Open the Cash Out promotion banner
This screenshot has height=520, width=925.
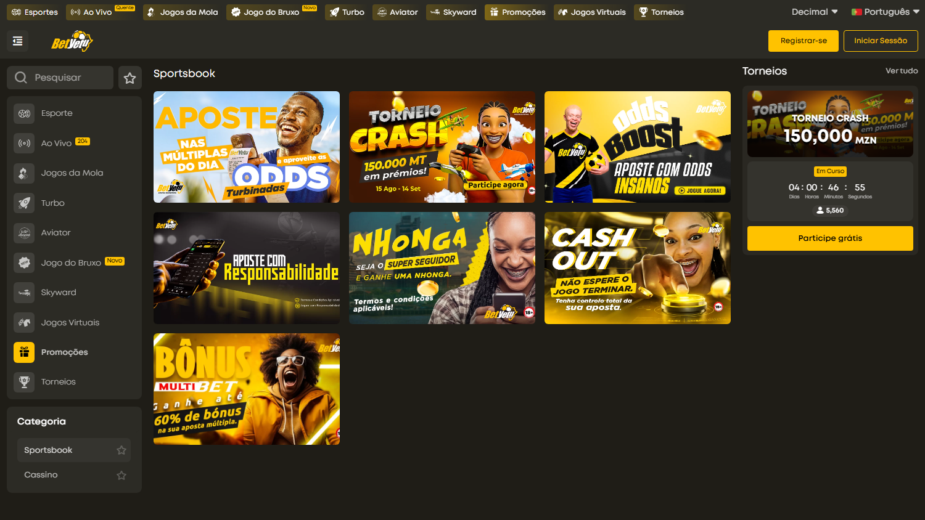(638, 268)
